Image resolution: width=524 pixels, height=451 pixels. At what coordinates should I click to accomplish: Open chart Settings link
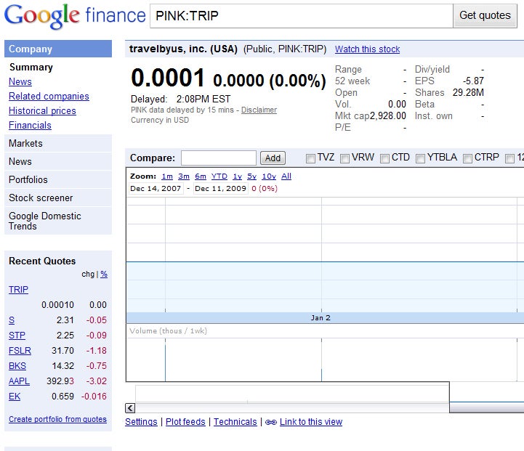(x=141, y=422)
